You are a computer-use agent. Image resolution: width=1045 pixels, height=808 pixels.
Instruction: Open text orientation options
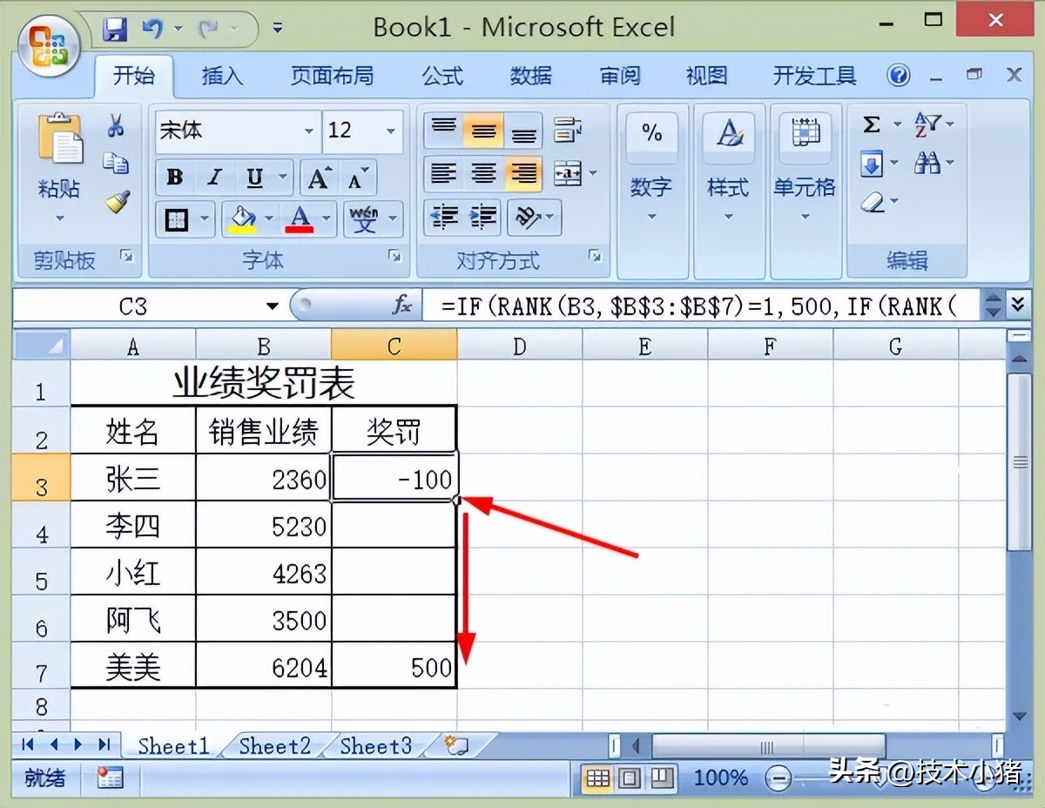534,217
